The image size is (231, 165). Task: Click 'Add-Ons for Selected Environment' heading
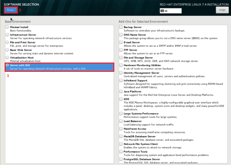[x=143, y=22]
